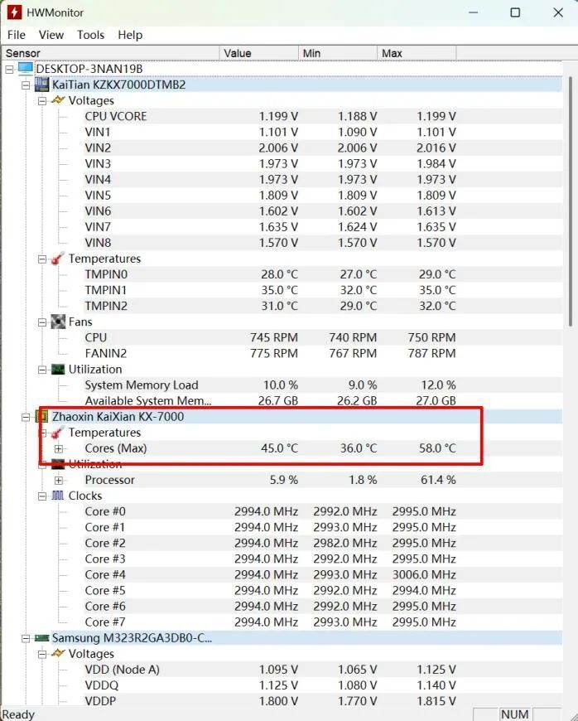This screenshot has height=721, width=578.
Task: Click the Temperatures thermometer icon under KaiTian
Action: pyautogui.click(x=58, y=259)
